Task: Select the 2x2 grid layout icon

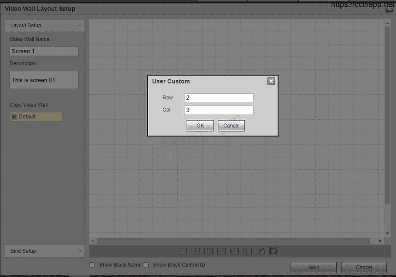Action: (x=196, y=251)
